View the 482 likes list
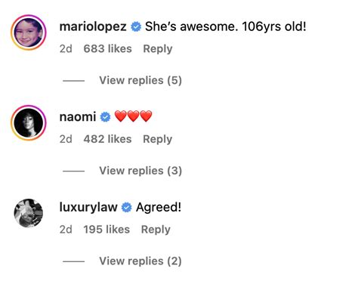358x281 pixels. tap(107, 139)
